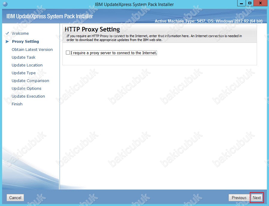Select the Proxy Setting step
Viewport: 269px width, 206px height.
click(25, 42)
